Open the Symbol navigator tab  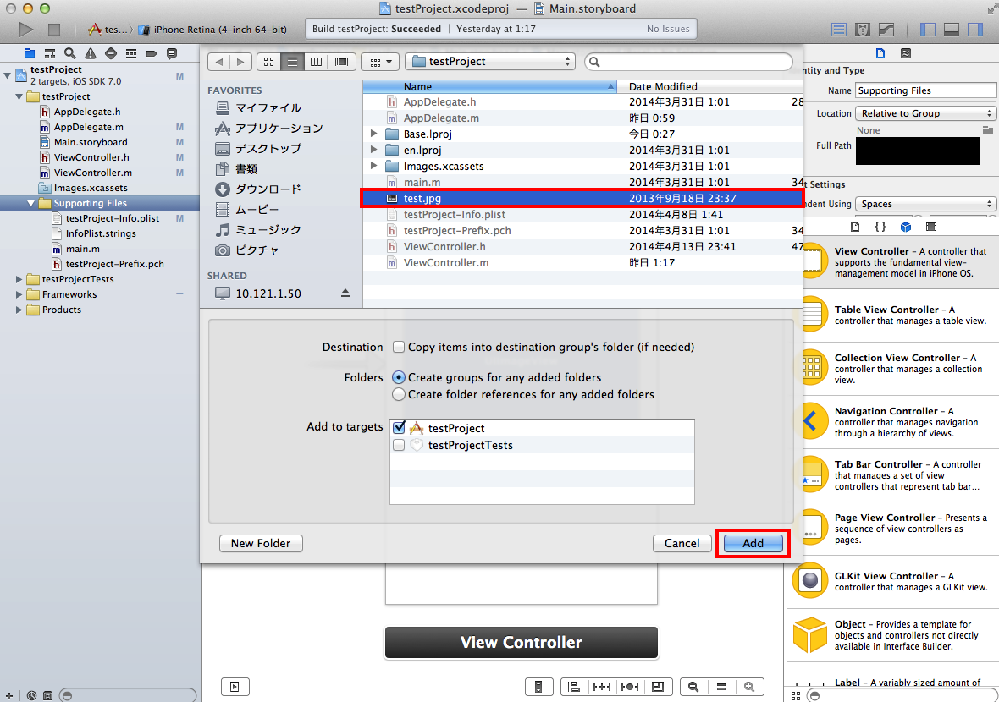(x=50, y=53)
